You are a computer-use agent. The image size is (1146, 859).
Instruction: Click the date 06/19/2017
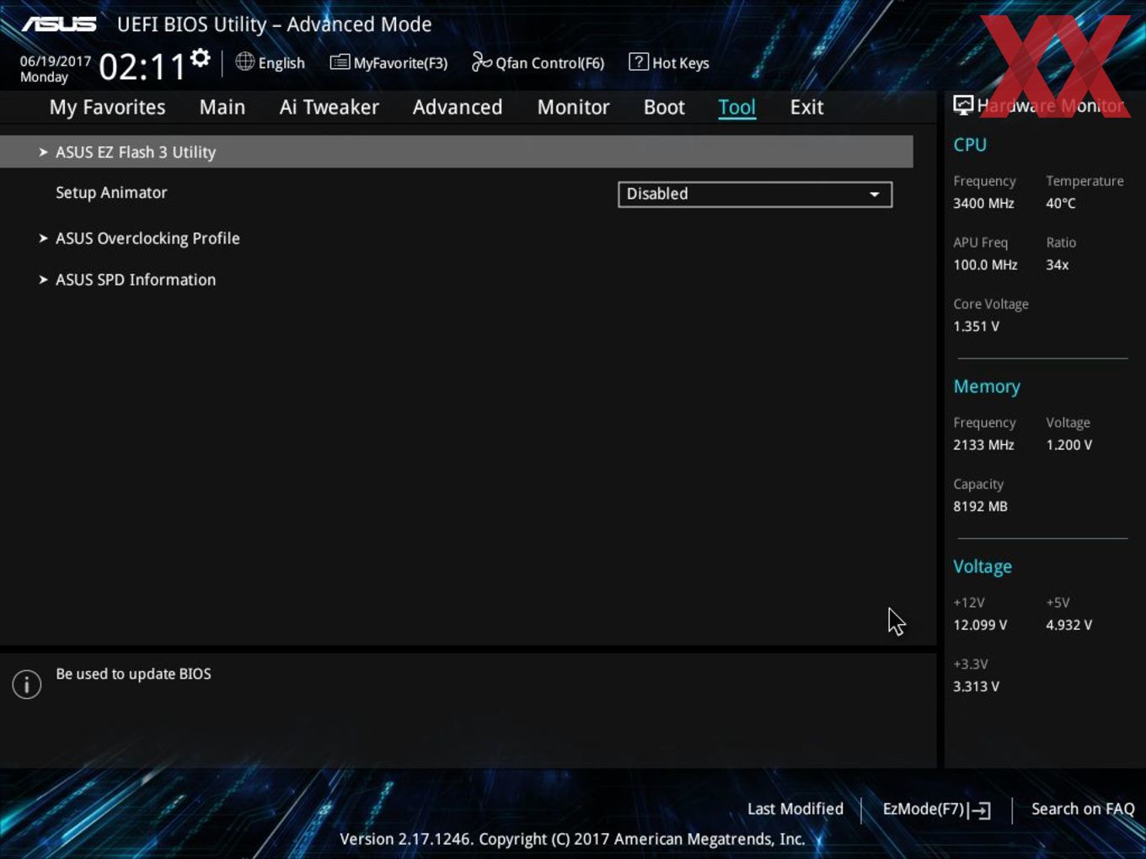(x=56, y=61)
